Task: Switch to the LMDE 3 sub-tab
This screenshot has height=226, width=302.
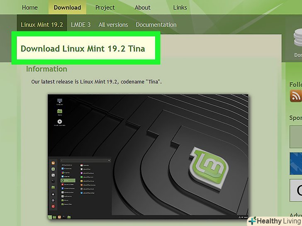Action: click(x=80, y=24)
